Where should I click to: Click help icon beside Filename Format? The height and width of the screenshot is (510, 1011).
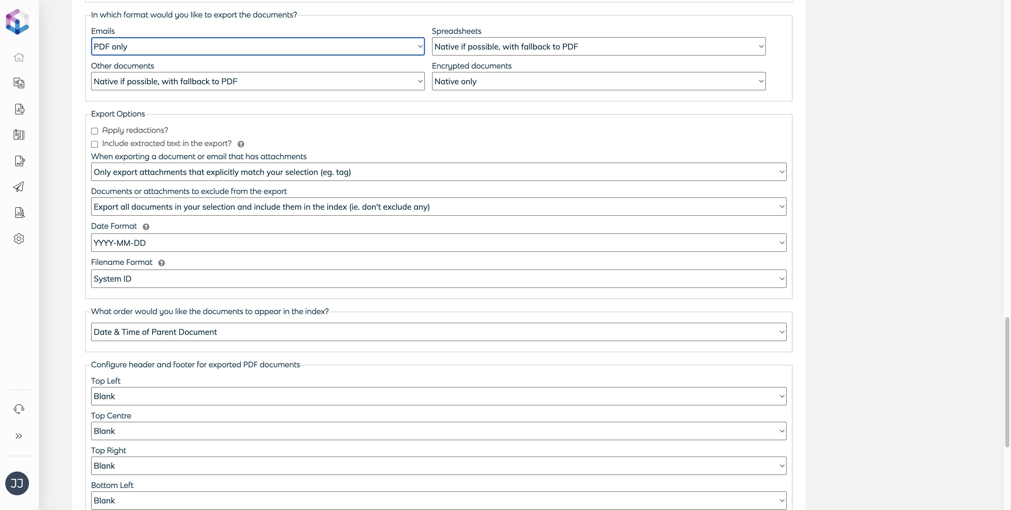click(161, 263)
